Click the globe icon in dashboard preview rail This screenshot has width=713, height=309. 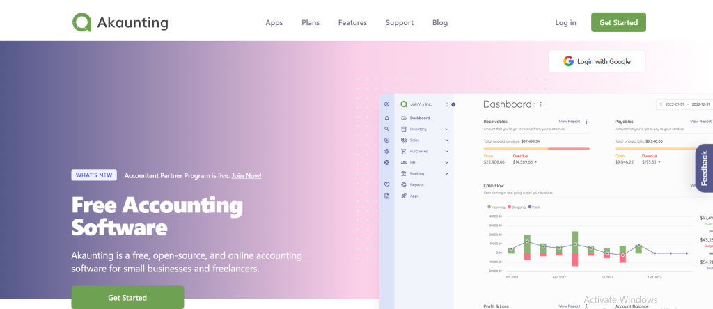[x=387, y=162]
